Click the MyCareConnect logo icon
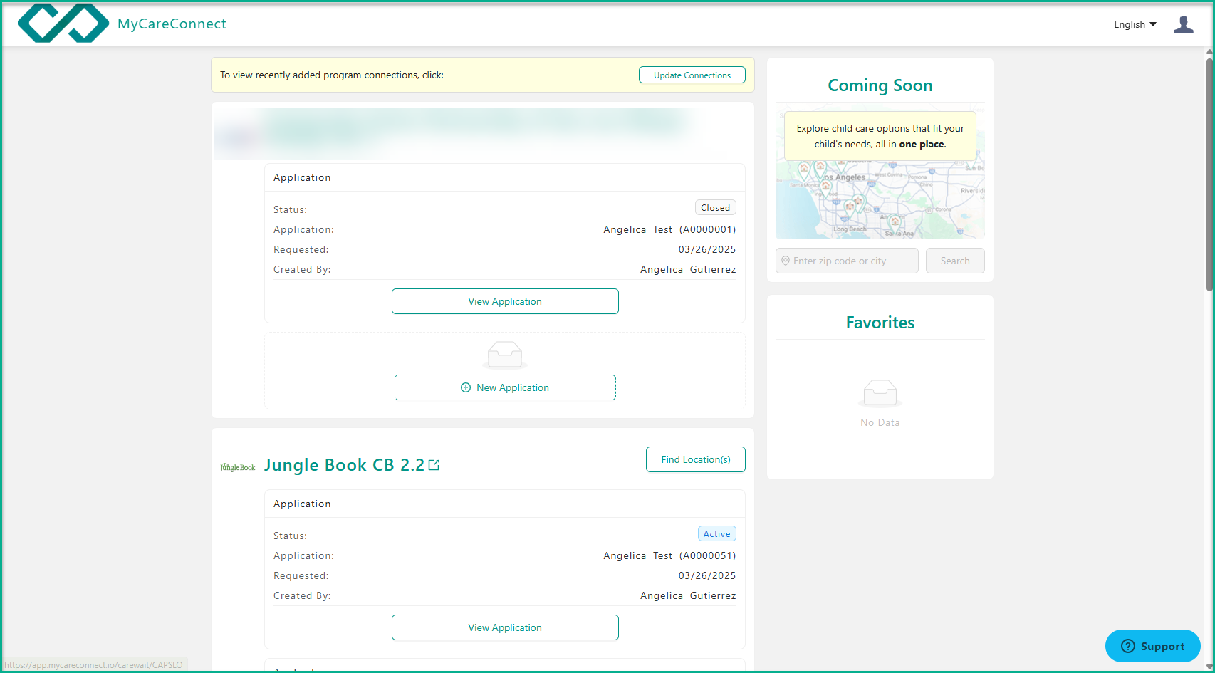Viewport: 1215px width, 673px height. [x=63, y=24]
